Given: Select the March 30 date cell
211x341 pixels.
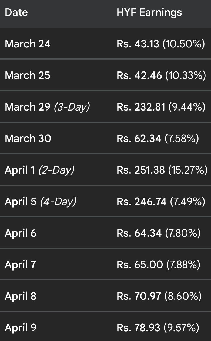Looking at the screenshot, I should tap(28, 138).
